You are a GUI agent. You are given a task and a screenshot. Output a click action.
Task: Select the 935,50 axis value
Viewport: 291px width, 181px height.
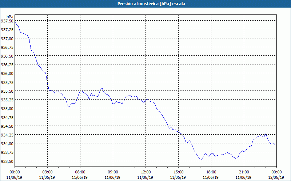pos(7,91)
